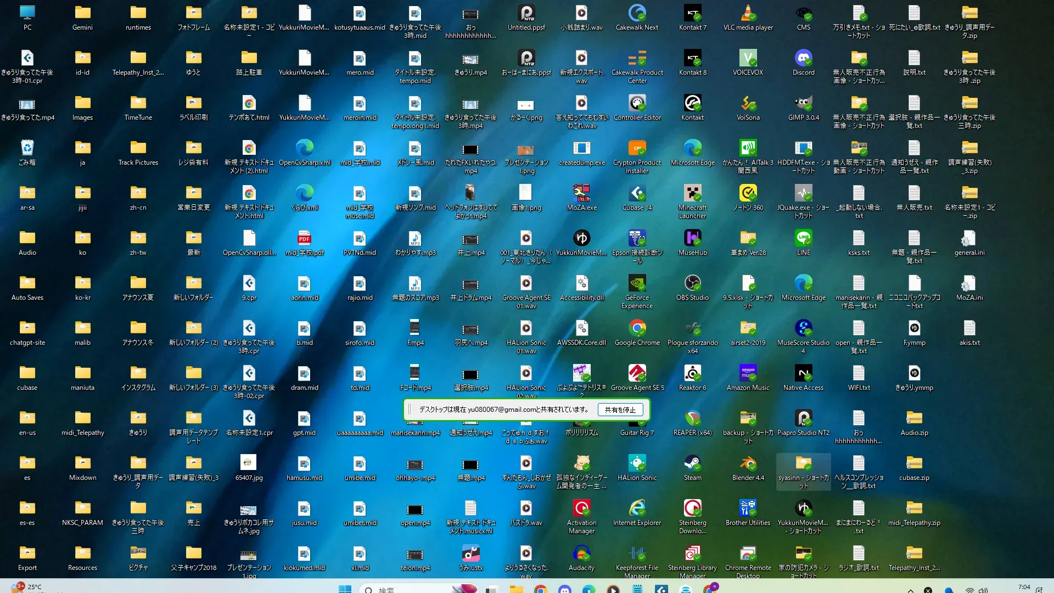This screenshot has width=1054, height=593.
Task: Select the midi_Telepathy folder
Action: (x=82, y=419)
